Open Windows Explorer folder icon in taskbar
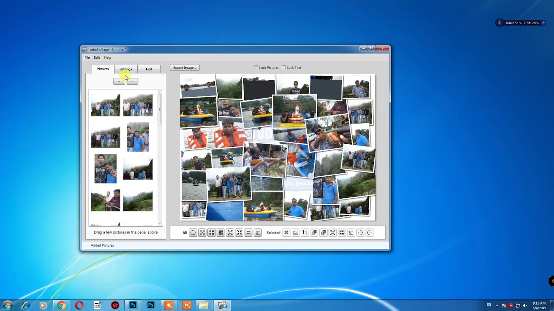 click(x=204, y=305)
